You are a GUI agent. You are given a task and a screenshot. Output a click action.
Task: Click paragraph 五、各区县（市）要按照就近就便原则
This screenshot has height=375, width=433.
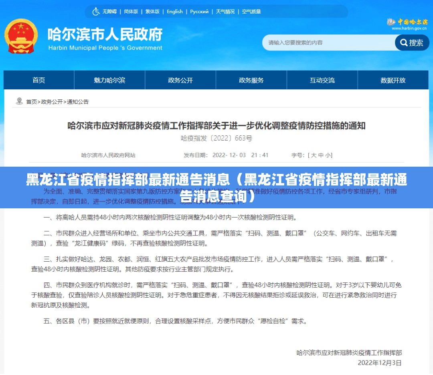[176, 321]
